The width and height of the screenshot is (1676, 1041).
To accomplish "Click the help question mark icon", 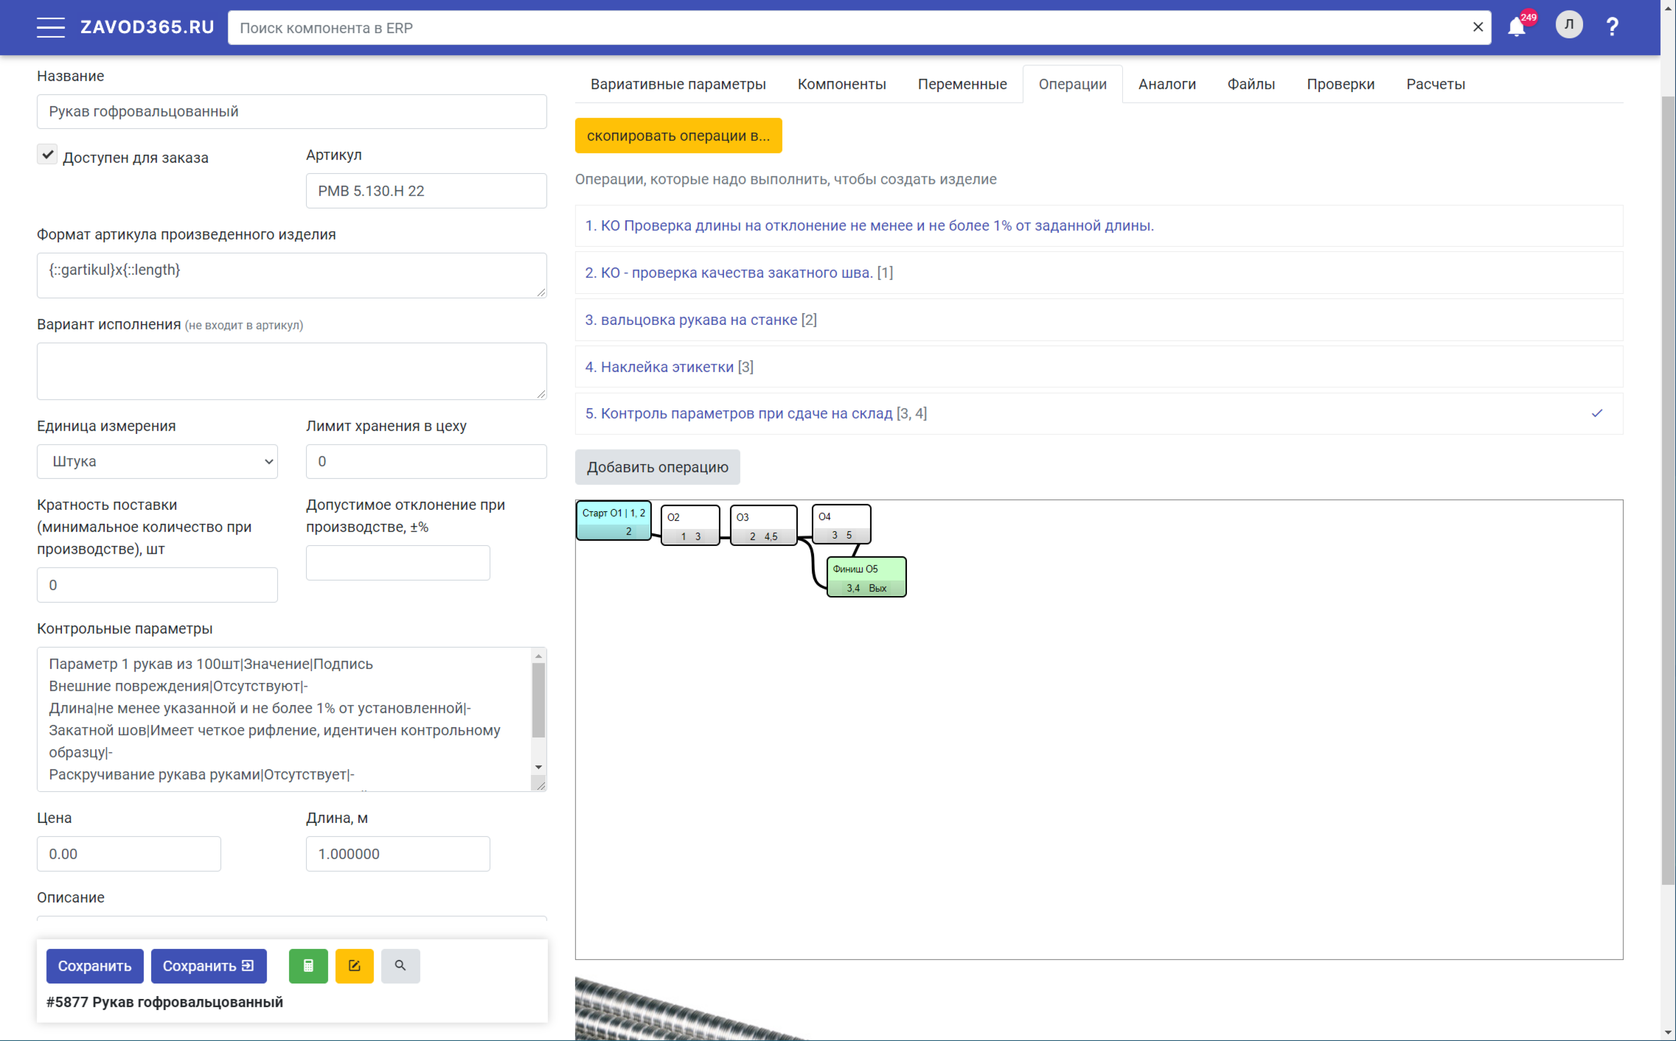I will (1612, 27).
